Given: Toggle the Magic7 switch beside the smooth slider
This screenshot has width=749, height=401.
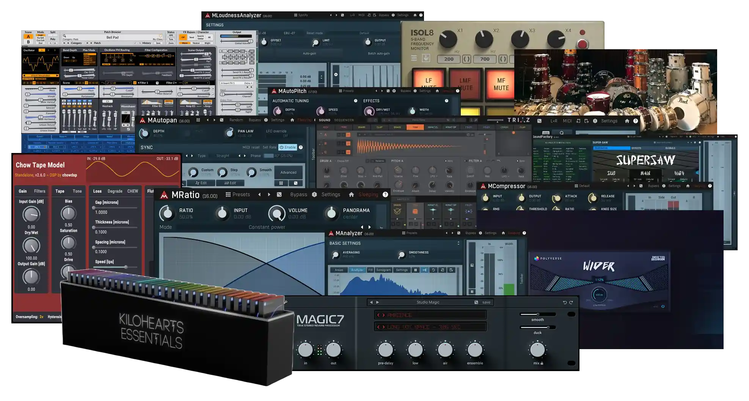Looking at the screenshot, I should (571, 314).
